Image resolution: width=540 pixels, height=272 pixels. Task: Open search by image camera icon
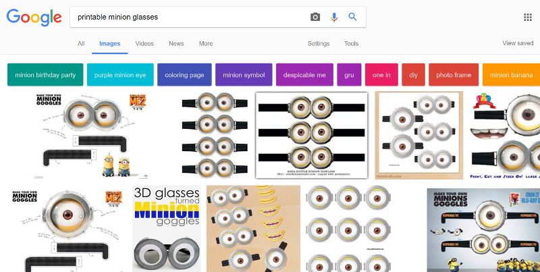point(315,17)
